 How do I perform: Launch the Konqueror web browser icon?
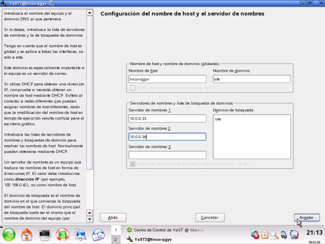pos(80,235)
